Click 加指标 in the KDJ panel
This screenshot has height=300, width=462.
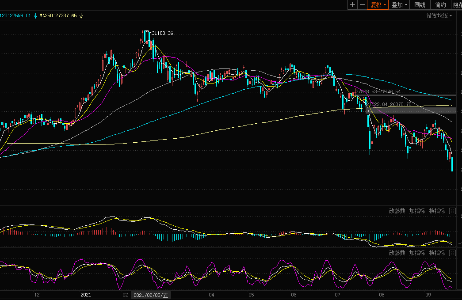[417, 253]
